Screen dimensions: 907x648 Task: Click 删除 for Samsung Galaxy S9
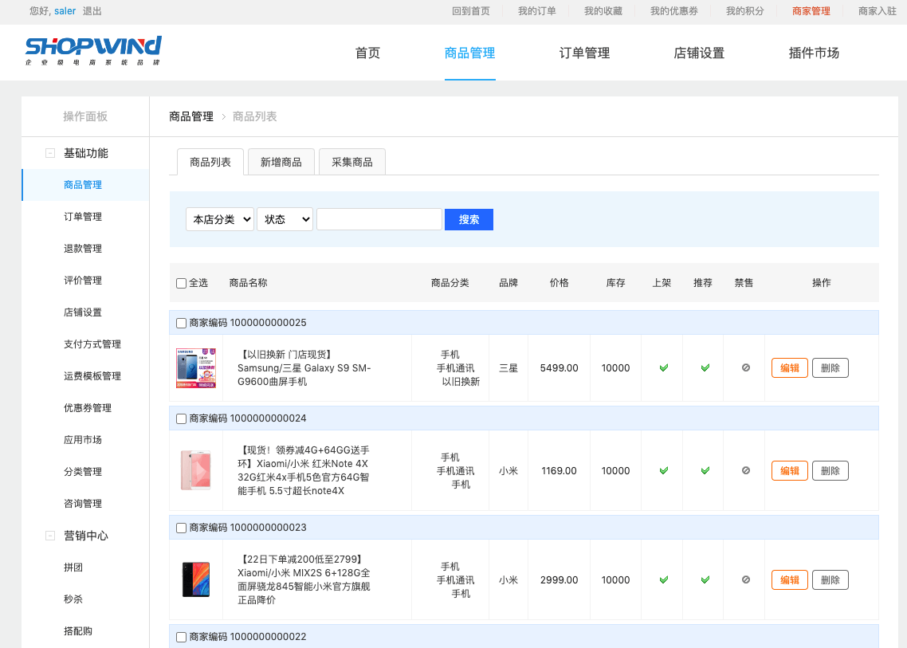point(830,368)
